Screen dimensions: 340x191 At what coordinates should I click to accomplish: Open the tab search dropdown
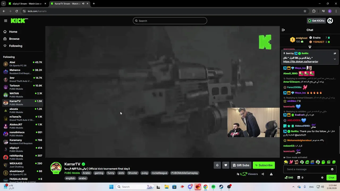coord(3,4)
